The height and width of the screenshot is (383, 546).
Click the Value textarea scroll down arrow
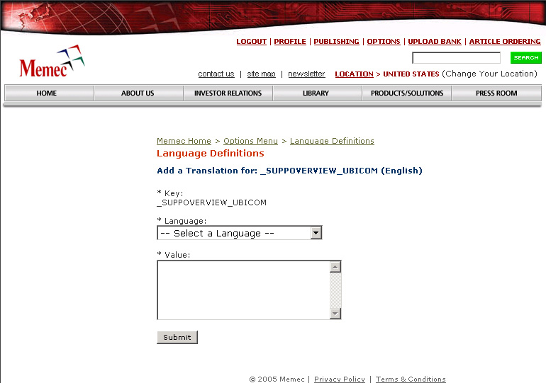pyautogui.click(x=335, y=314)
